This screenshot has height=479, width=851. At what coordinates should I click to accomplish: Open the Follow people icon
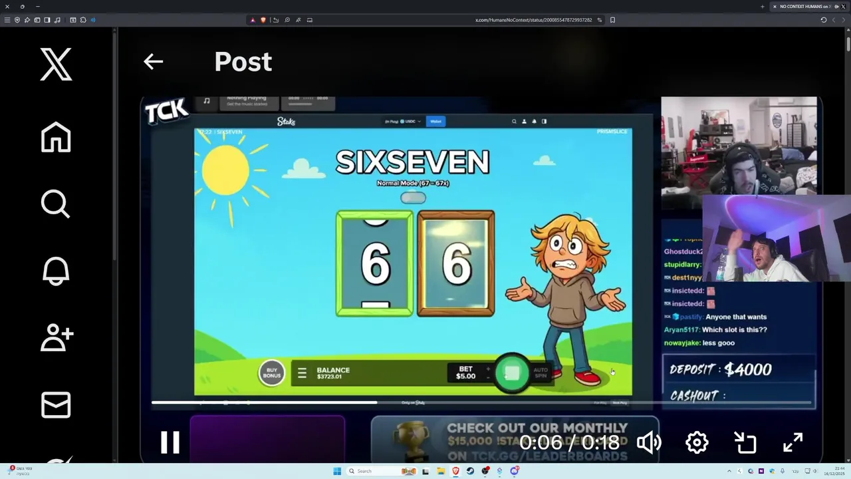[57, 337]
